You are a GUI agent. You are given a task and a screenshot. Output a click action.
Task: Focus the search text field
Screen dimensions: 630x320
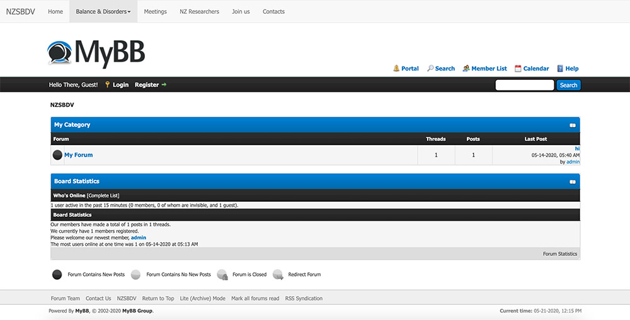524,85
